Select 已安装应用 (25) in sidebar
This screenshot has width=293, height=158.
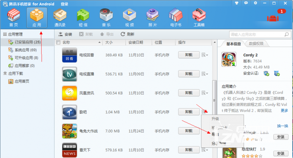pyautogui.click(x=27, y=42)
